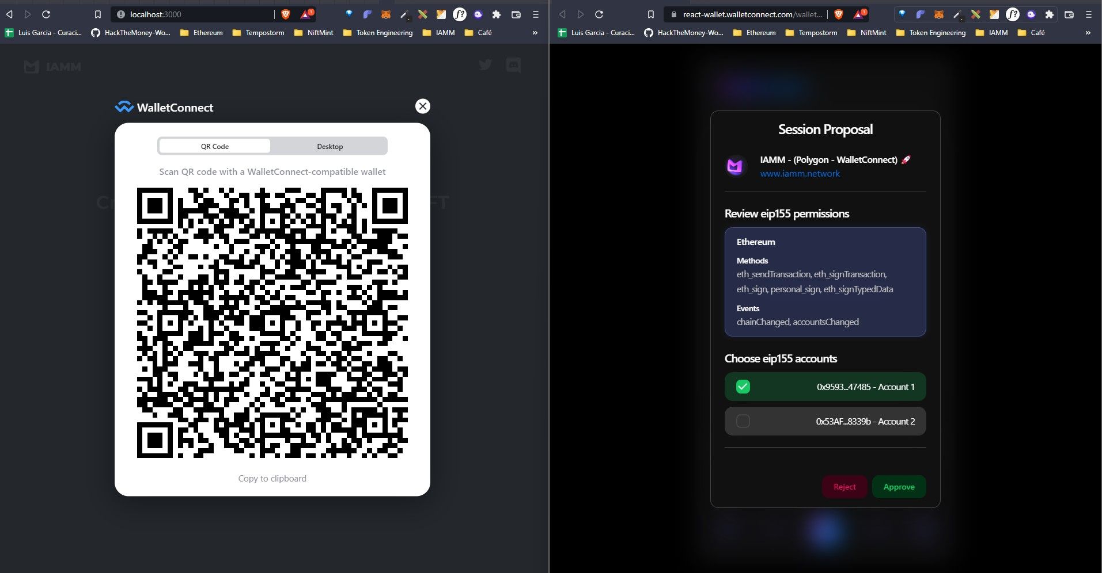The height and width of the screenshot is (573, 1102).
Task: Click the 'chainChanged, accountsChanged' events text
Action: coord(797,322)
